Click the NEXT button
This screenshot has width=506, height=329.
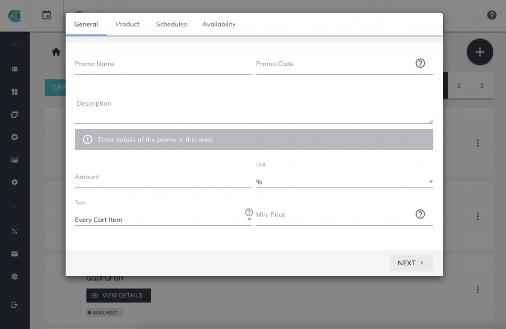[412, 263]
